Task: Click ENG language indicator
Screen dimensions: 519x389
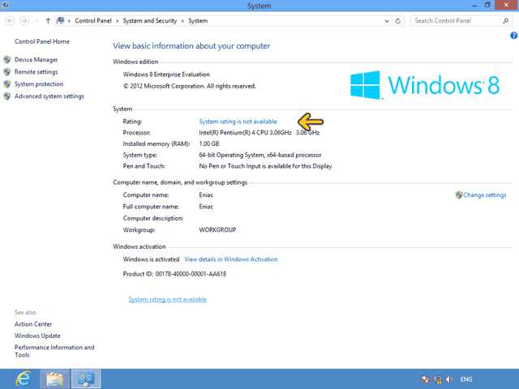Action: tap(466, 379)
